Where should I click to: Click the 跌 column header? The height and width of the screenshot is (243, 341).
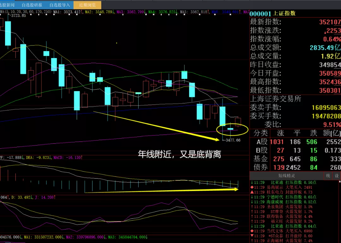[x=314, y=133]
